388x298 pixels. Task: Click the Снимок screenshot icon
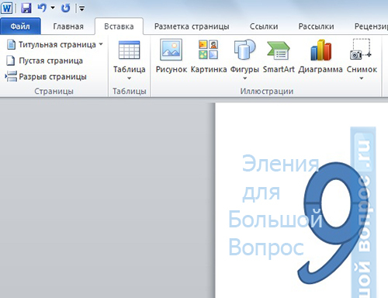tap(361, 50)
